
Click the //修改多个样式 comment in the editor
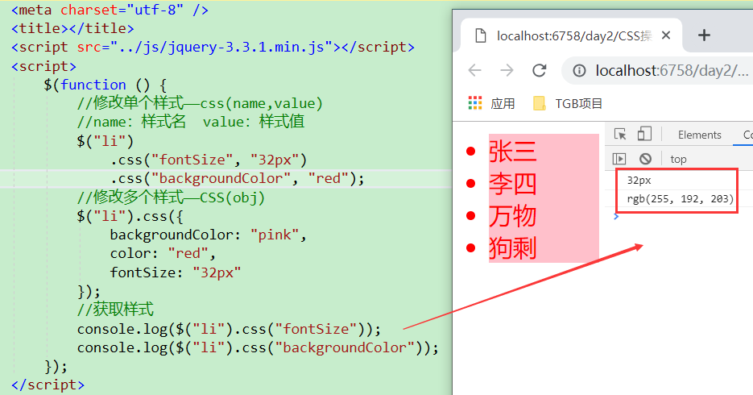[x=171, y=197]
